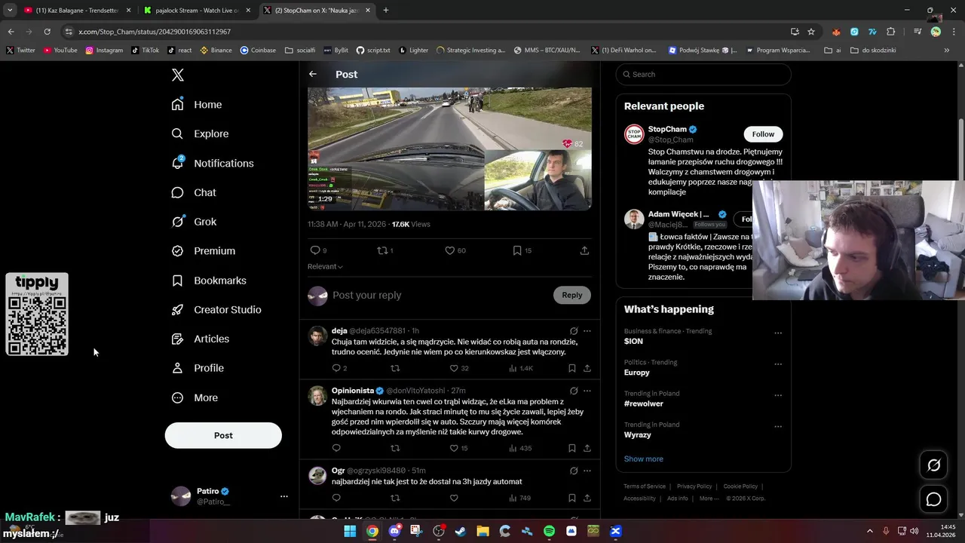
Task: Open more options on Opinionista's reply
Action: pyautogui.click(x=587, y=391)
